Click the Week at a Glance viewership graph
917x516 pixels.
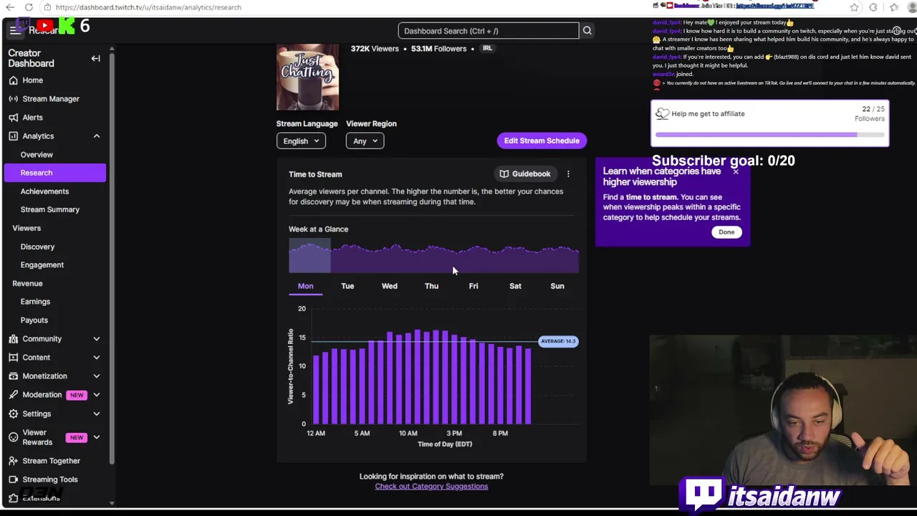(433, 257)
